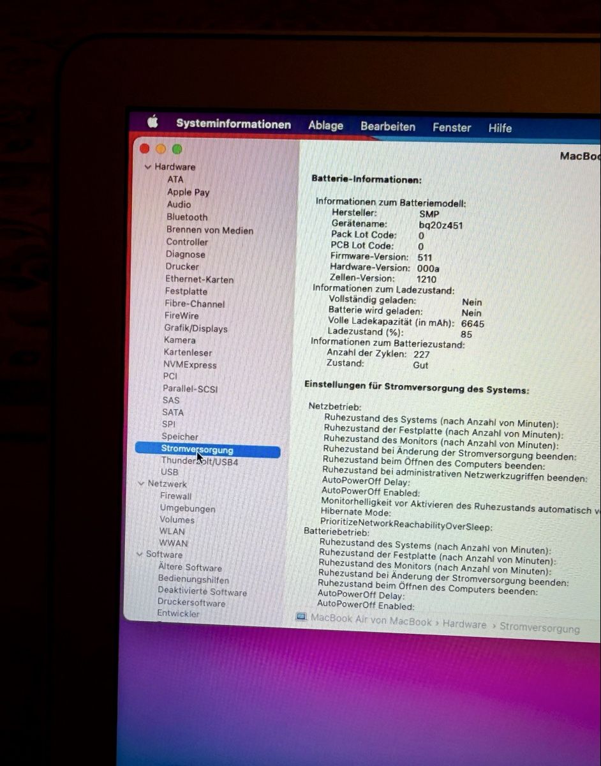Select the highlighted Stromversorgung entry
601x766 pixels.
point(208,451)
